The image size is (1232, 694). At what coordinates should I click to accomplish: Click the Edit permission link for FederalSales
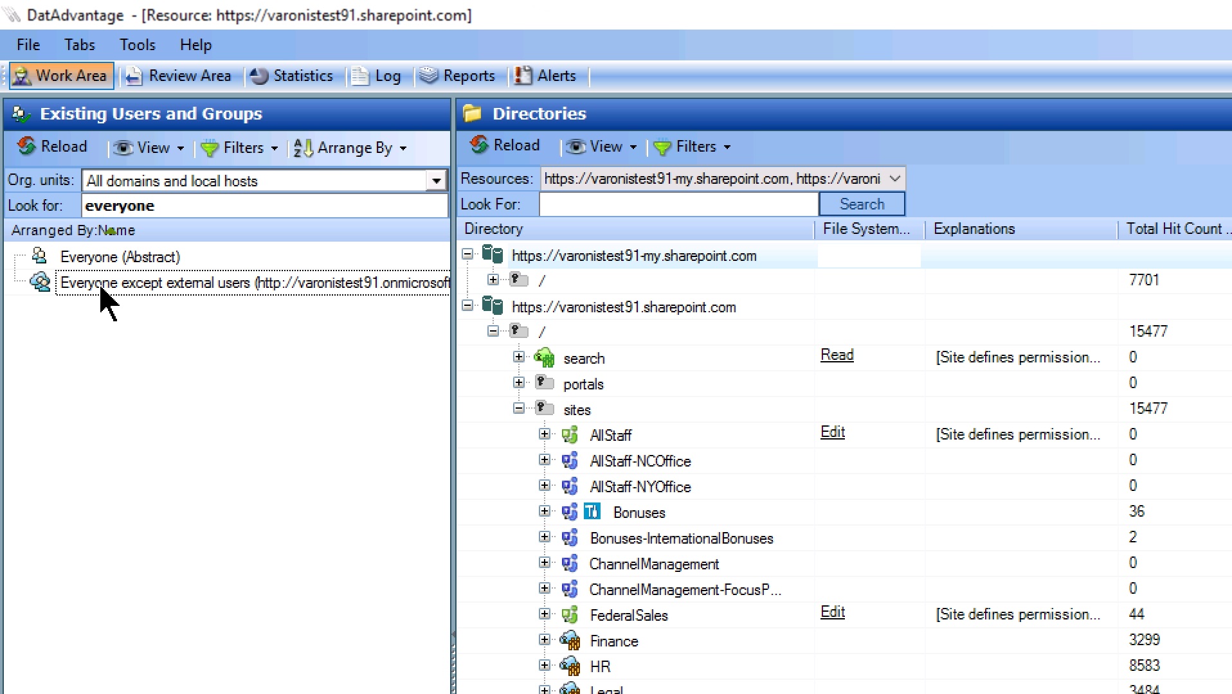click(833, 612)
